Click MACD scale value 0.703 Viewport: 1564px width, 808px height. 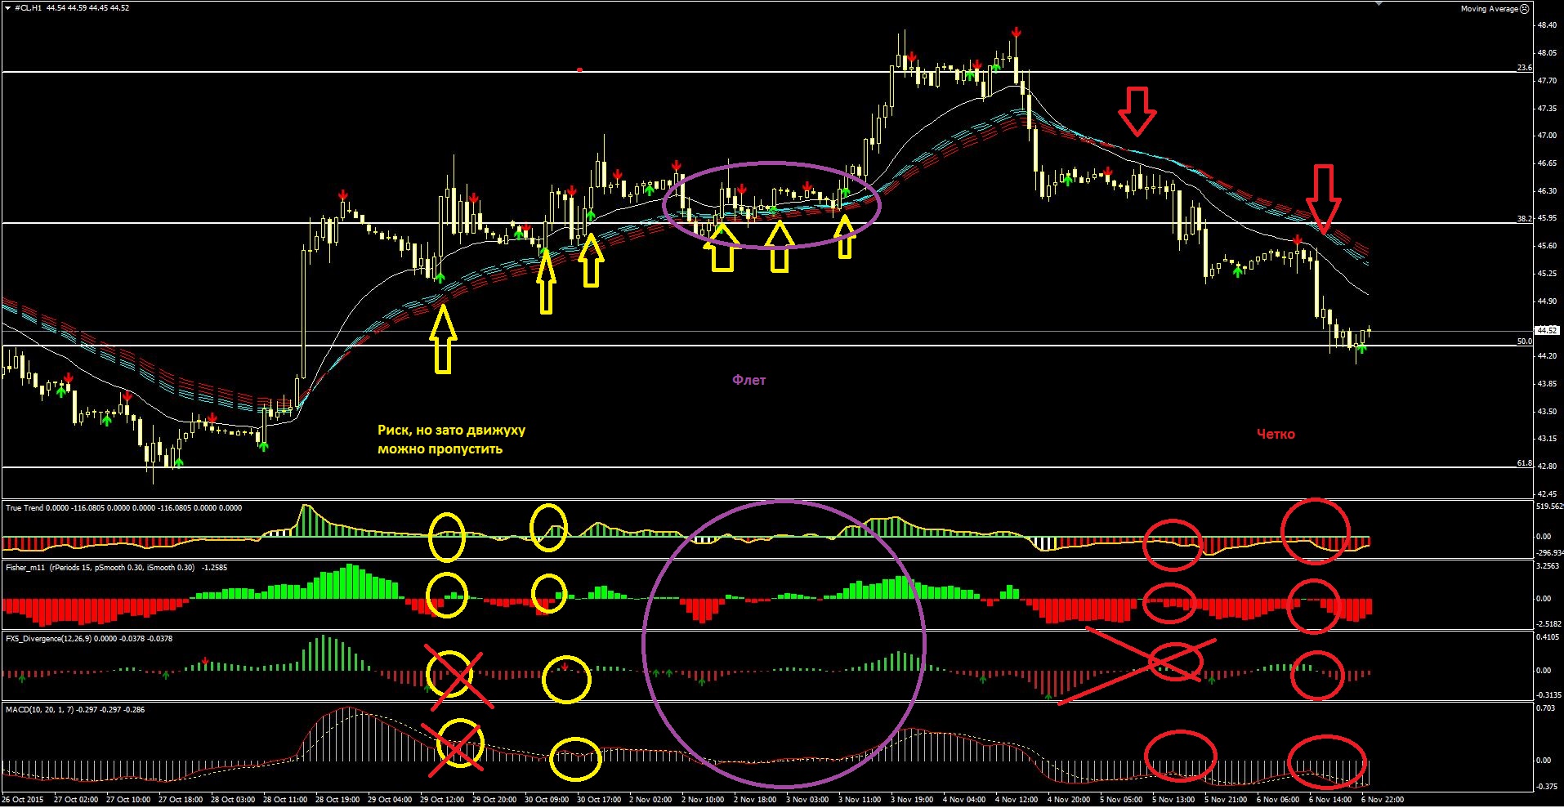pyautogui.click(x=1546, y=708)
